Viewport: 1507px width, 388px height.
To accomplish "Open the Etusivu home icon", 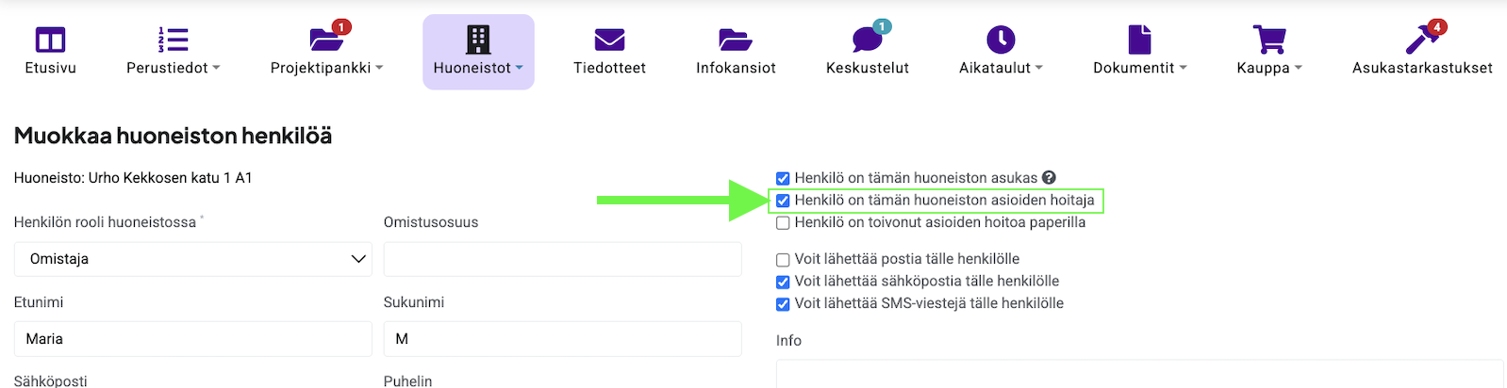I will tap(50, 40).
